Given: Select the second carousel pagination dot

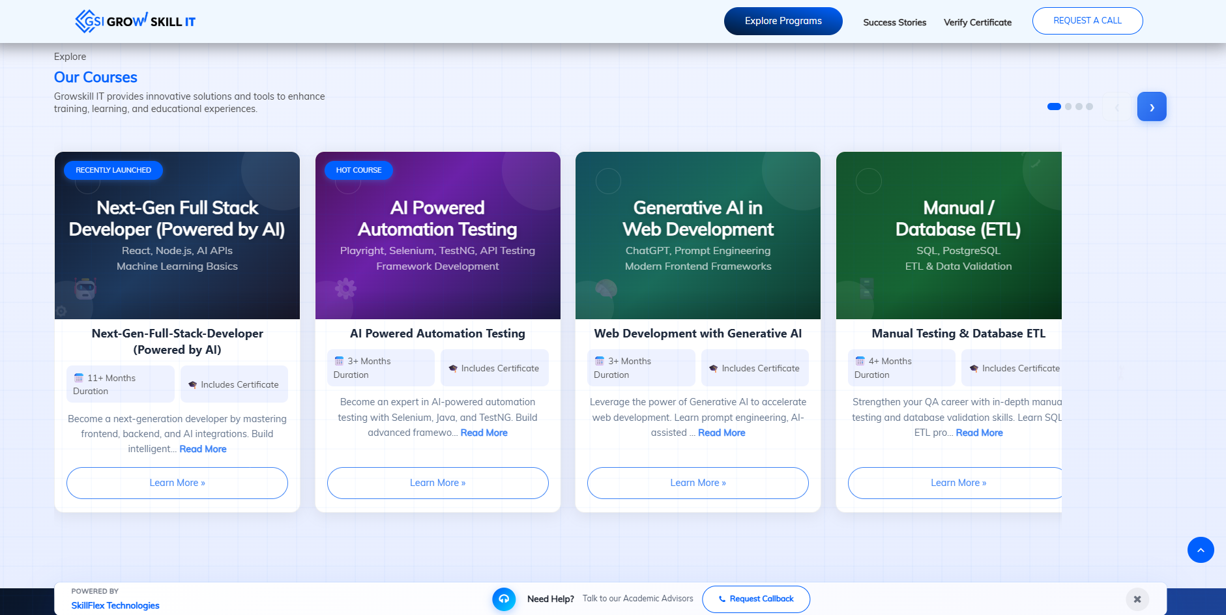Looking at the screenshot, I should coord(1068,107).
